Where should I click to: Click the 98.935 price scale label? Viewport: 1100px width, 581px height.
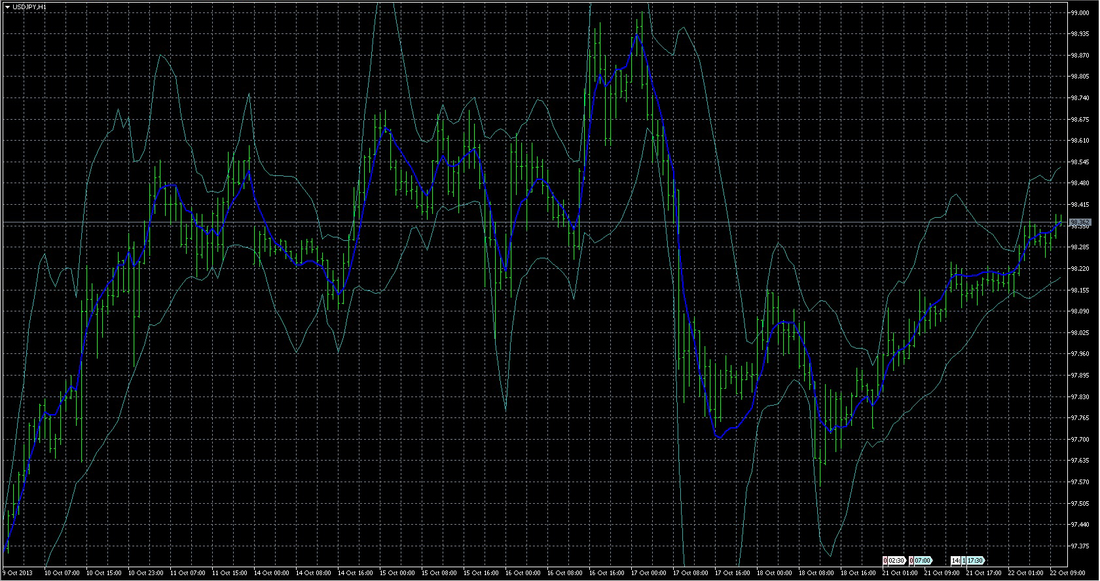tap(1080, 34)
